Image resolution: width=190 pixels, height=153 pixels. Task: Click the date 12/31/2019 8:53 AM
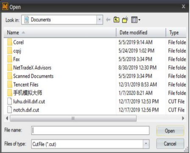[x=138, y=85]
